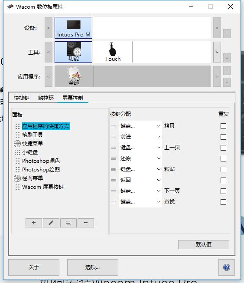Tick the repeat checkbox for 下一页

223,191
